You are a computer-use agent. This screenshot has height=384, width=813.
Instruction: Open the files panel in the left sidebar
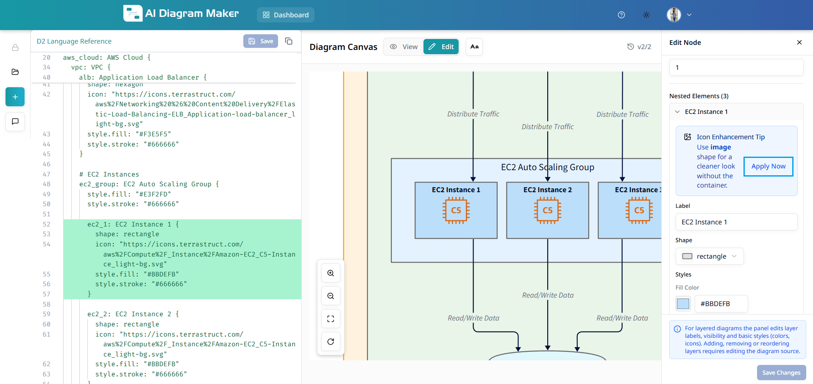(15, 72)
